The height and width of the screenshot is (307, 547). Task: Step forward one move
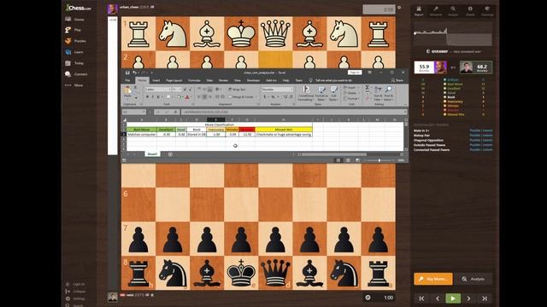pyautogui.click(x=468, y=298)
